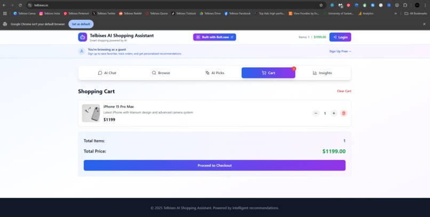Open Telbises Facebook bookmark
The width and height of the screenshot is (430, 217).
237,13
